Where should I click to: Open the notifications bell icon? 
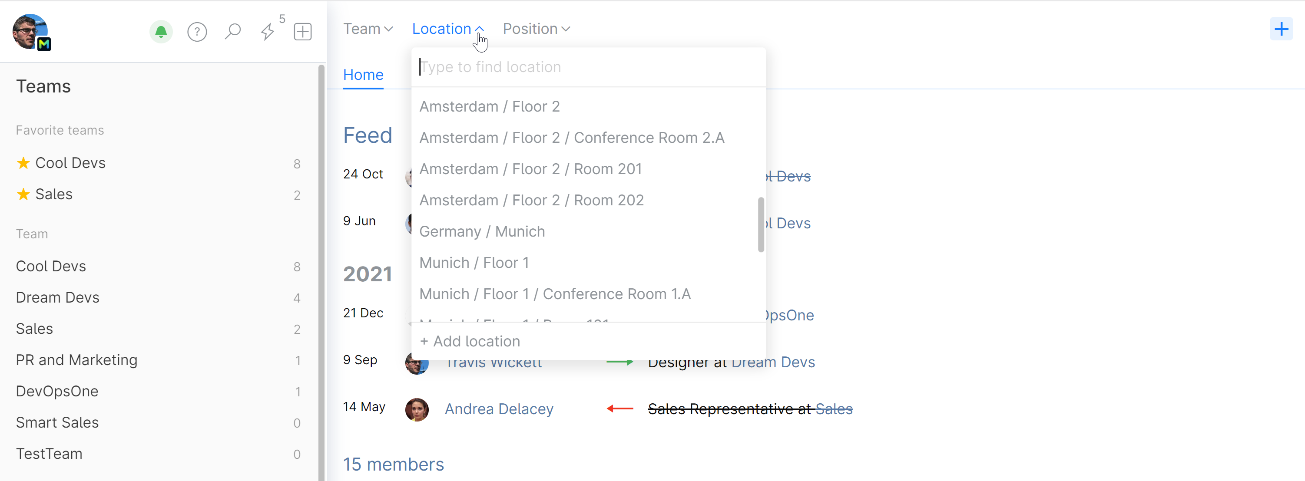click(161, 32)
